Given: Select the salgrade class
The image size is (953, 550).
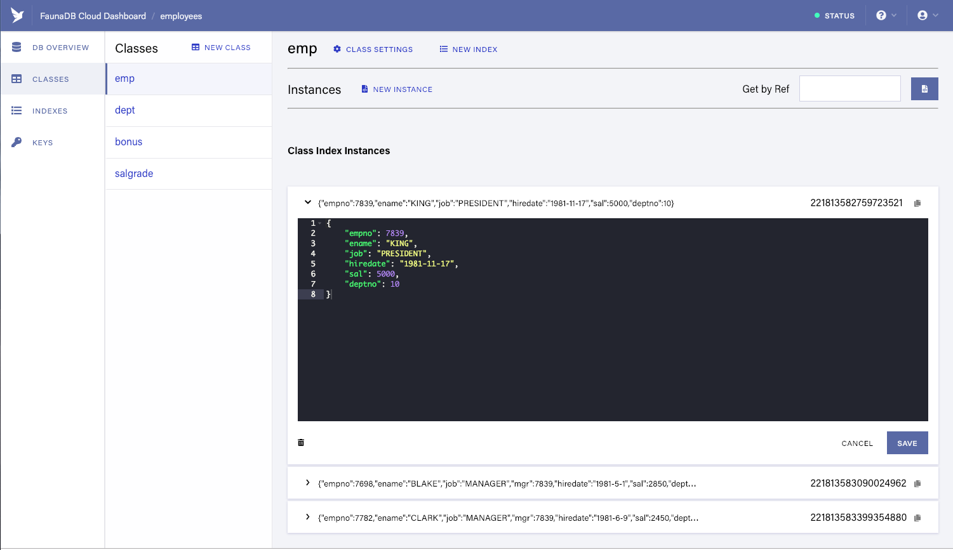Looking at the screenshot, I should click(189, 174).
